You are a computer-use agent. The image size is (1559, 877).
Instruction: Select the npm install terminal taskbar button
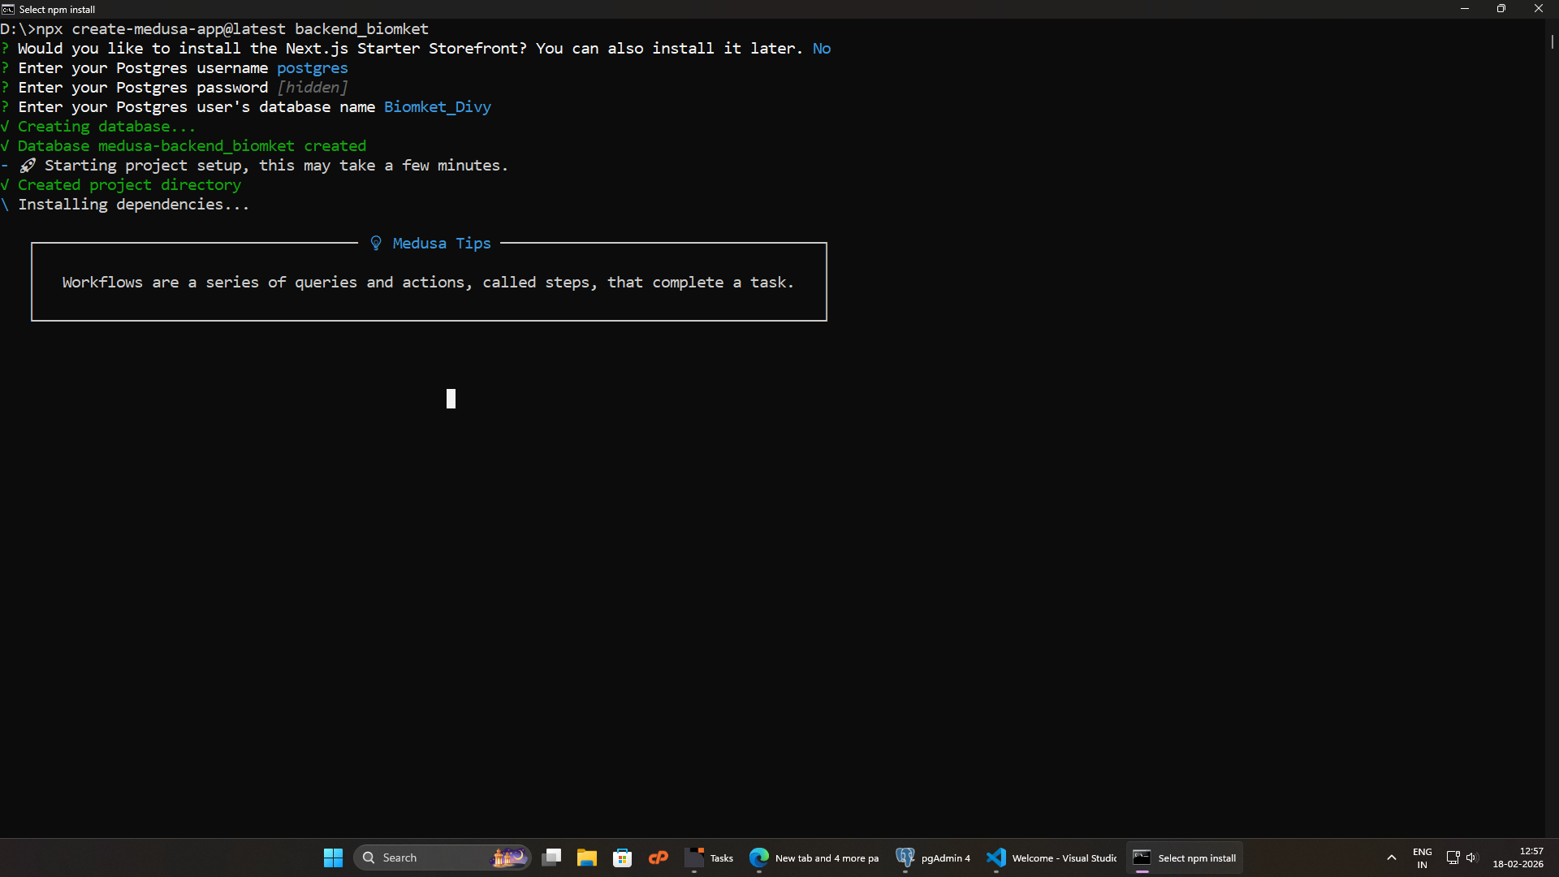1185,858
